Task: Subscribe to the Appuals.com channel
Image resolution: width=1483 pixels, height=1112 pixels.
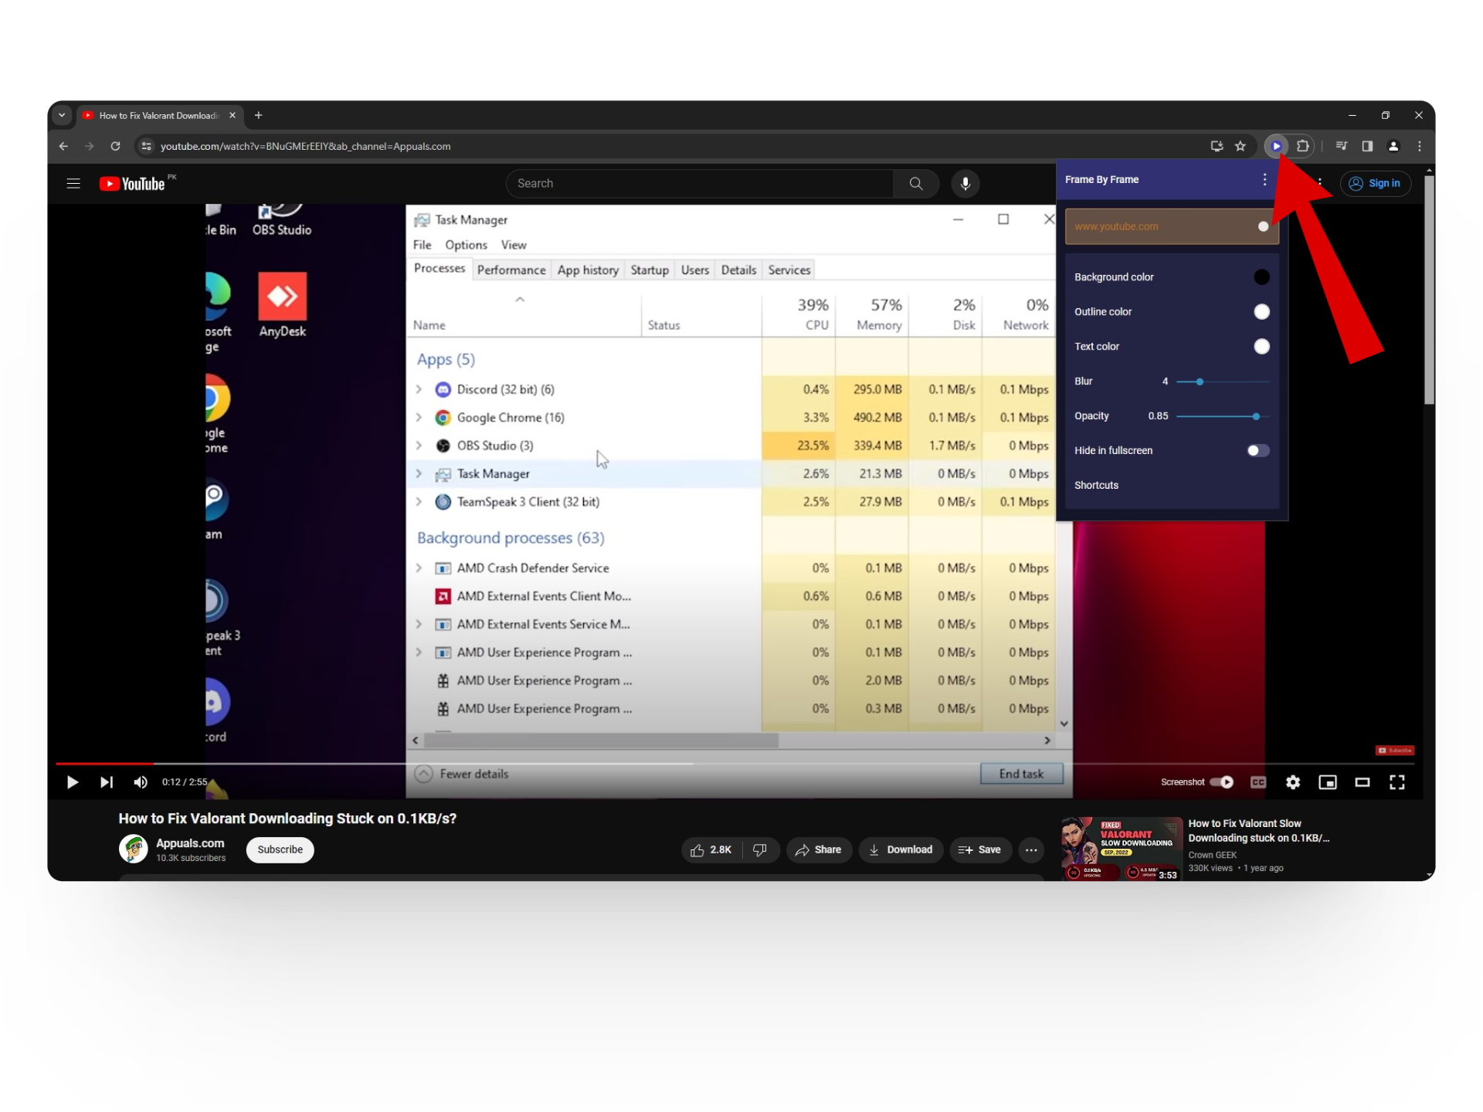Action: (280, 849)
